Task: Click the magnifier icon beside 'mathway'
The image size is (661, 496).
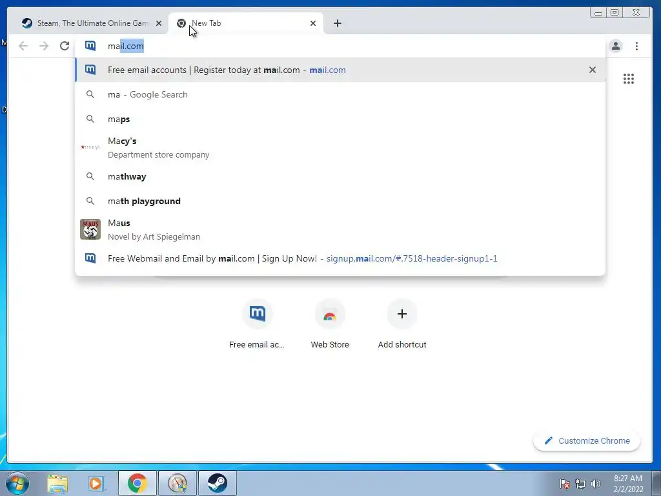Action: (x=90, y=176)
